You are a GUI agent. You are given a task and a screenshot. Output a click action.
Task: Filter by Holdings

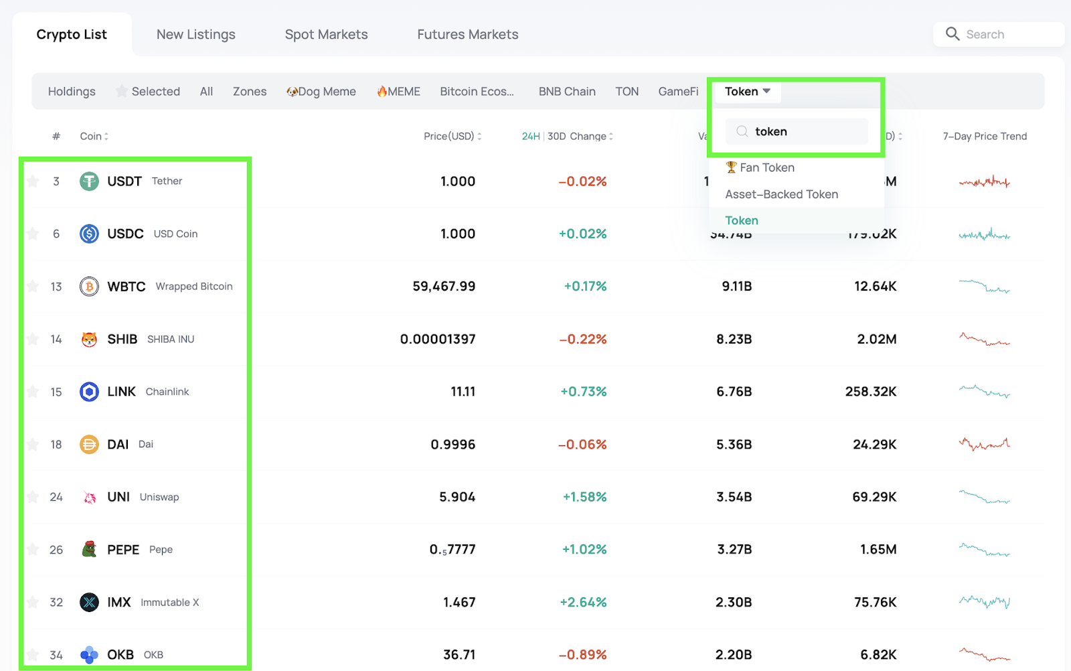[72, 91]
